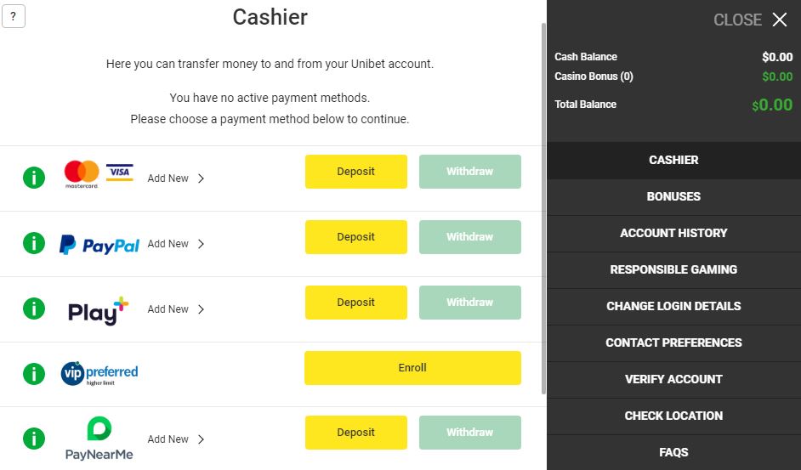Expand Add New arrow for PayPal

coord(201,244)
